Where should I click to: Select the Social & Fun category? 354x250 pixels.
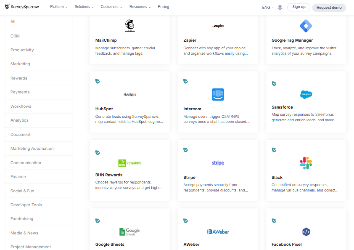coord(39,191)
